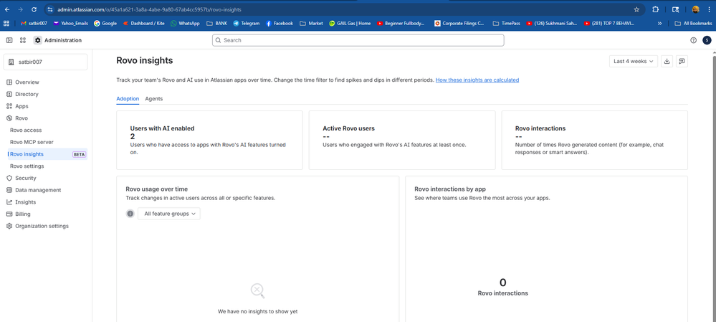The height and width of the screenshot is (322, 716).
Task: Click the browser address bar URL
Action: pos(149,9)
